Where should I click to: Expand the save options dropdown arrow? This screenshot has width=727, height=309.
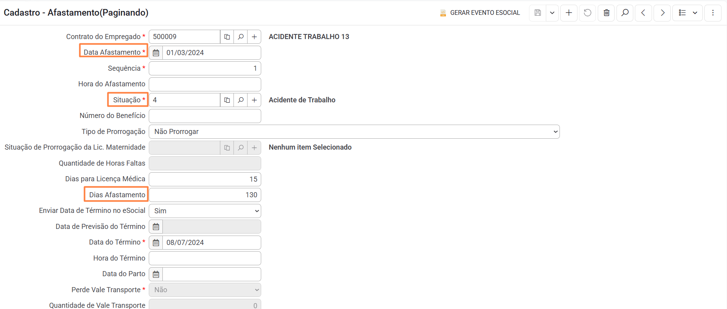tap(552, 13)
